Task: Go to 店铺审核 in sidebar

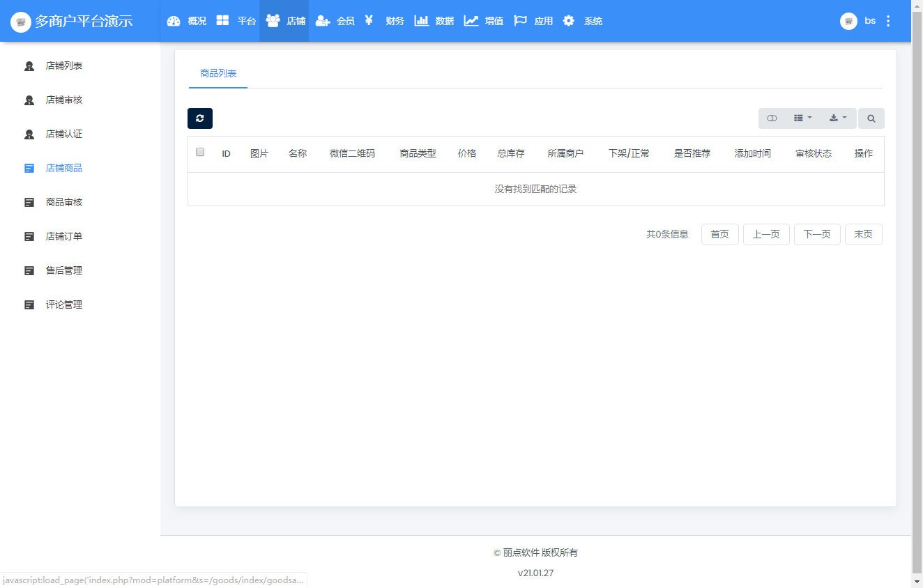Action: (64, 100)
